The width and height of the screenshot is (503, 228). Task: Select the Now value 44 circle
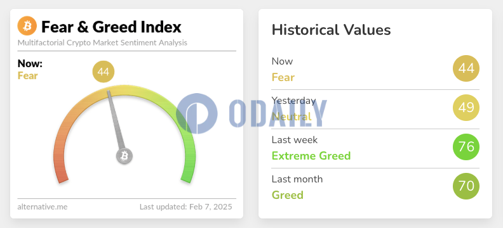pos(466,68)
